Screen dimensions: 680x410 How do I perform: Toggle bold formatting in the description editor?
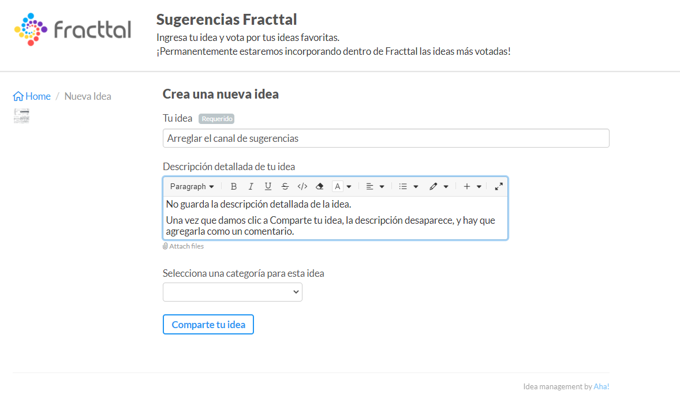tap(234, 186)
